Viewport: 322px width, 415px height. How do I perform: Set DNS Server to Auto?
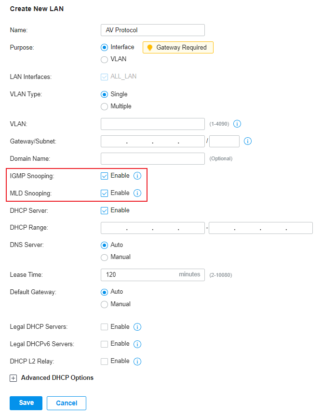[105, 246]
